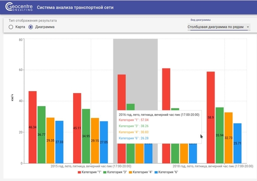Image resolution: width=257 pixels, height=181 pixels.
Task: Select the Карта radio button
Action: pyautogui.click(x=11, y=27)
